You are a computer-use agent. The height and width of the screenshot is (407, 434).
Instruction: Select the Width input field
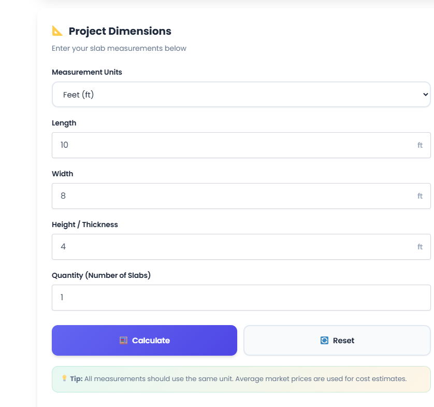coord(233,196)
